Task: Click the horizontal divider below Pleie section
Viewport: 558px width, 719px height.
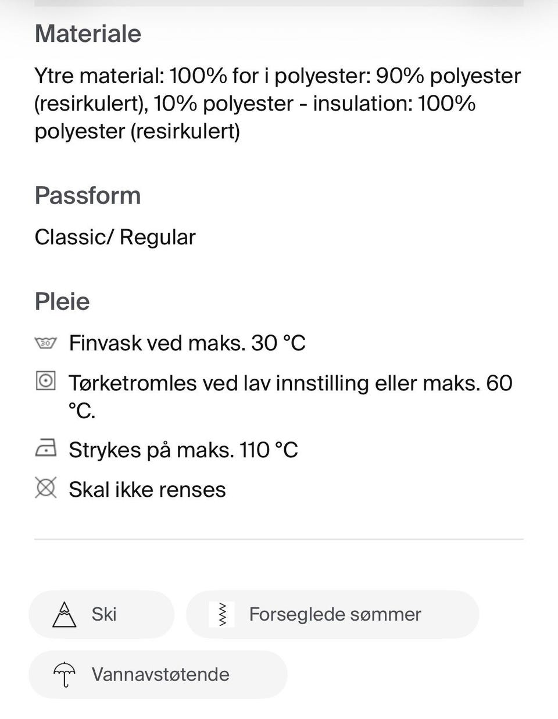Action: [x=279, y=539]
